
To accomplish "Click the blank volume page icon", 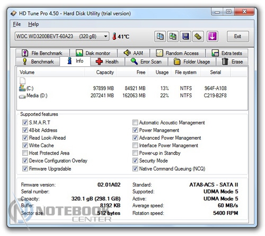I will (22, 81).
